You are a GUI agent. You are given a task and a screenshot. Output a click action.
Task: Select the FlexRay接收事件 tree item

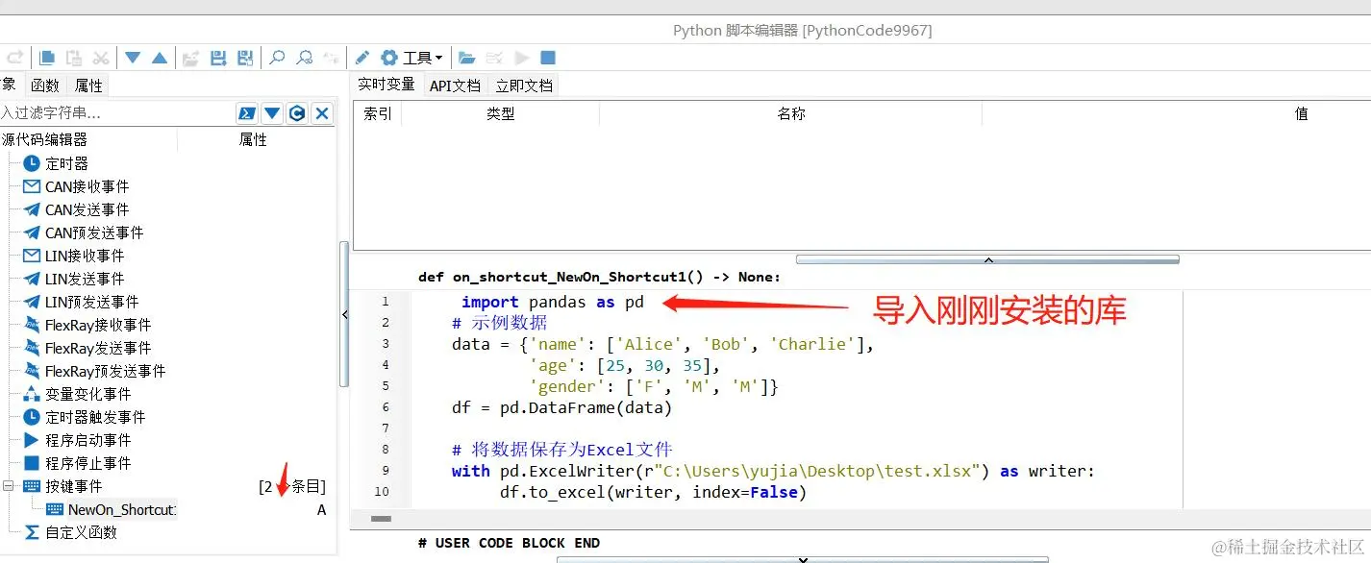pyautogui.click(x=98, y=325)
